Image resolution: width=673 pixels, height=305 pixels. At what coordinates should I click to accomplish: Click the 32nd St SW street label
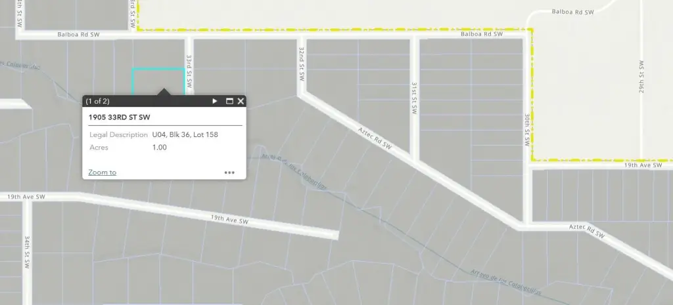click(x=301, y=64)
